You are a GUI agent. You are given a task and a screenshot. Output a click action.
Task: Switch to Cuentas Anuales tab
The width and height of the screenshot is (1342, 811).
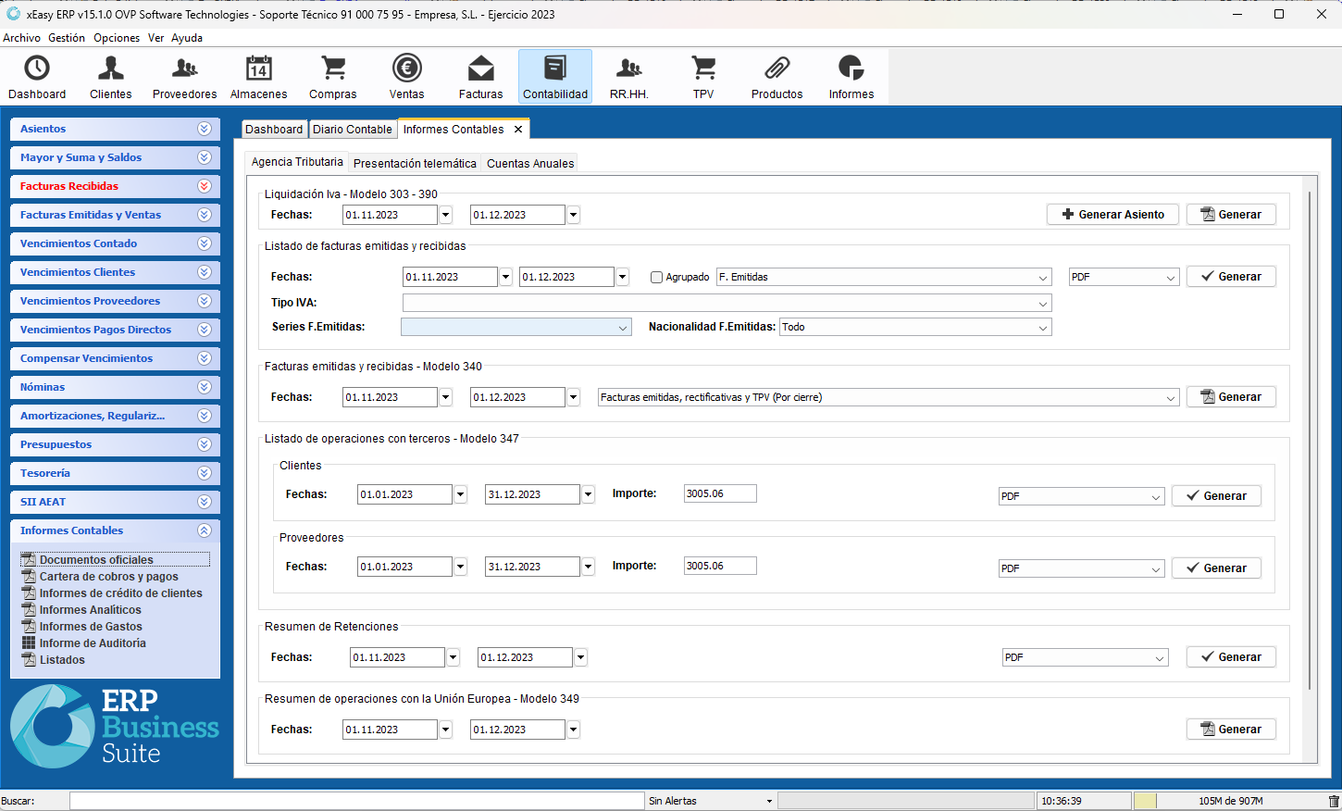[x=530, y=163]
